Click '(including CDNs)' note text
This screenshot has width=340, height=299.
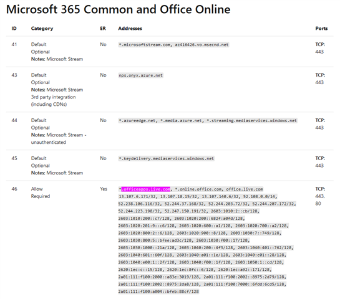coord(49,105)
